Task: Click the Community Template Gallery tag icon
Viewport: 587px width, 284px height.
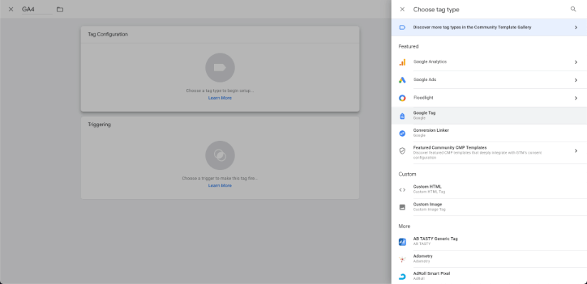Action: click(402, 27)
